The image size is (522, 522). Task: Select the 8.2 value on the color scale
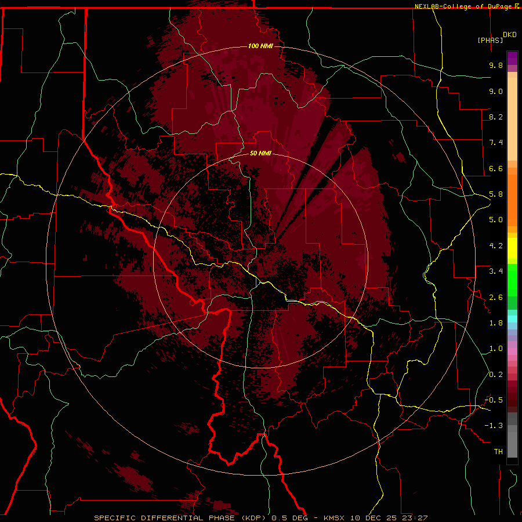point(496,117)
